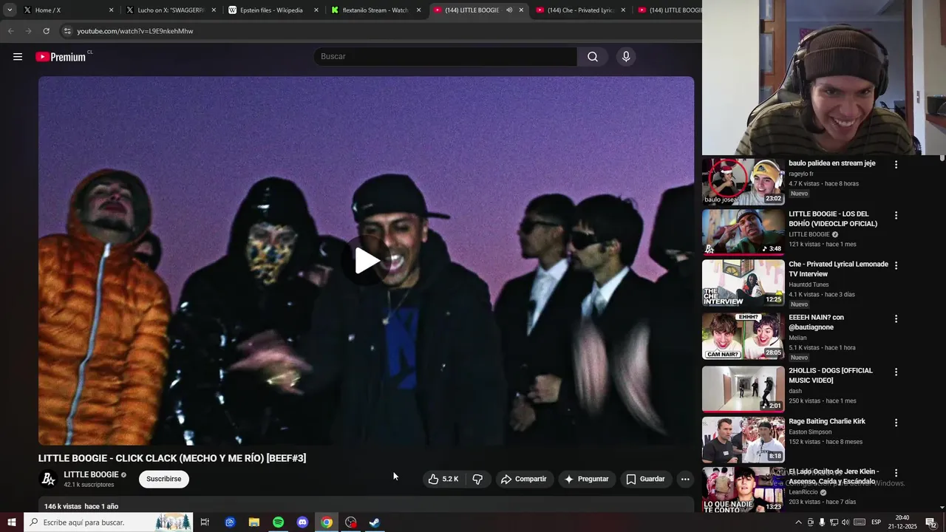
Task: Open the YouTube hamburger guide menu
Action: [18, 57]
